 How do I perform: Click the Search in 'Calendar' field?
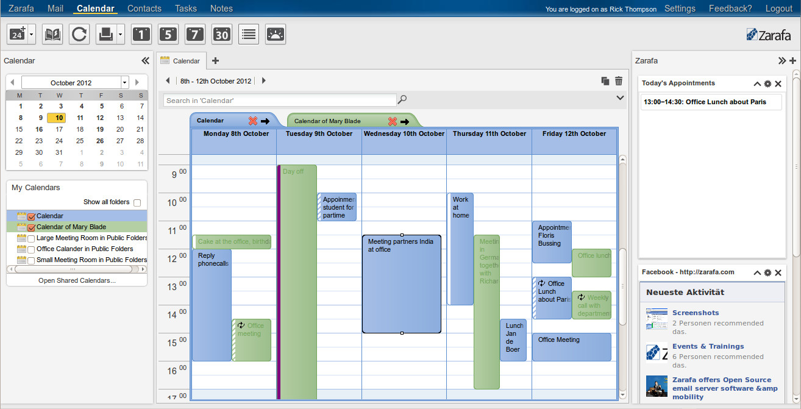click(280, 100)
